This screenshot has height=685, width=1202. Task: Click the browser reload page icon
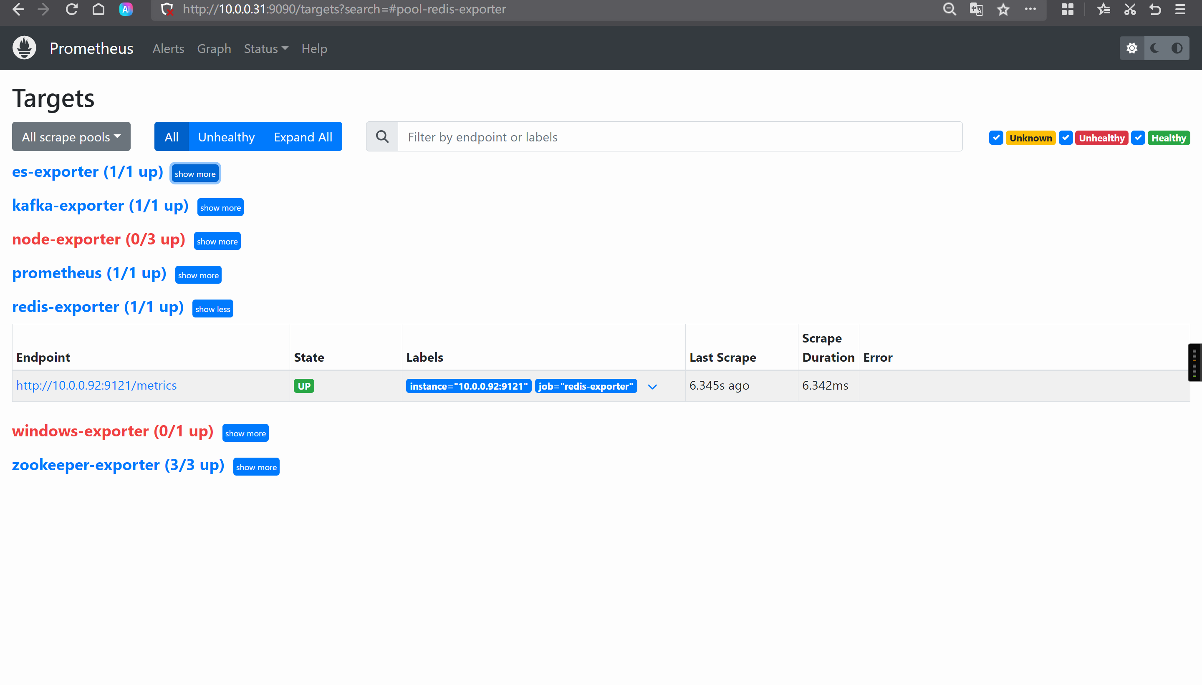pyautogui.click(x=71, y=10)
